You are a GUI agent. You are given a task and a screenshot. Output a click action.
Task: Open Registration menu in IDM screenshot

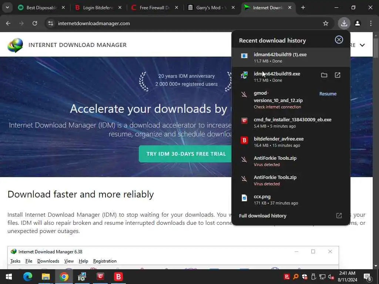click(105, 261)
